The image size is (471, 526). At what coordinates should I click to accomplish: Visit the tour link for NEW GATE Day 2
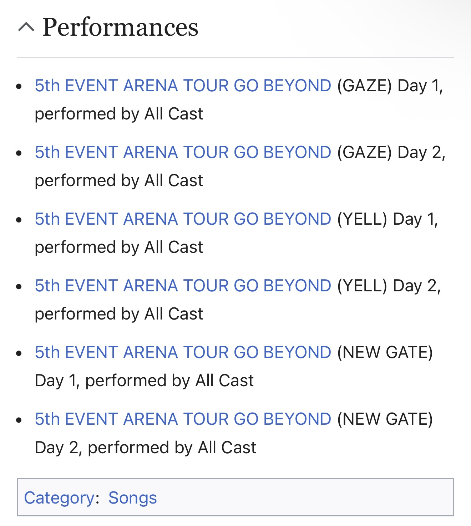pos(183,419)
